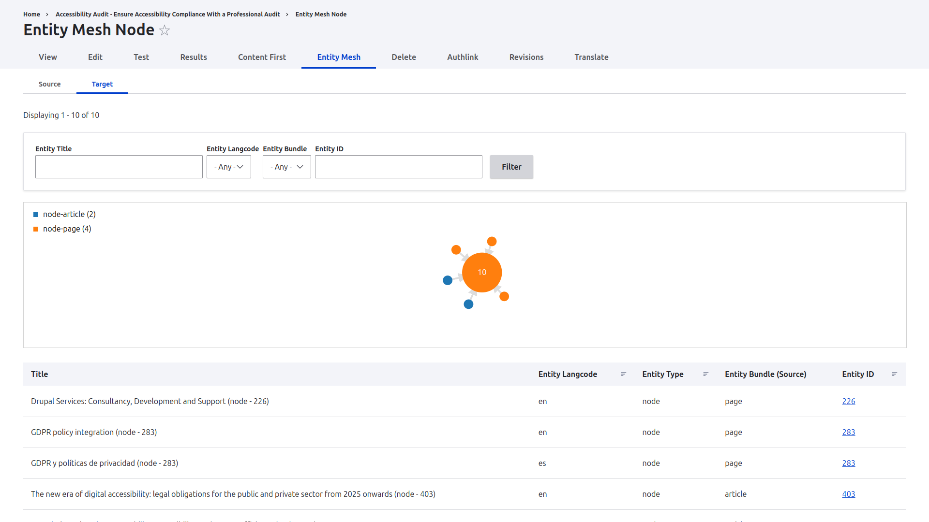
Task: Sort table by Entity Langcode header
Action: coord(568,374)
